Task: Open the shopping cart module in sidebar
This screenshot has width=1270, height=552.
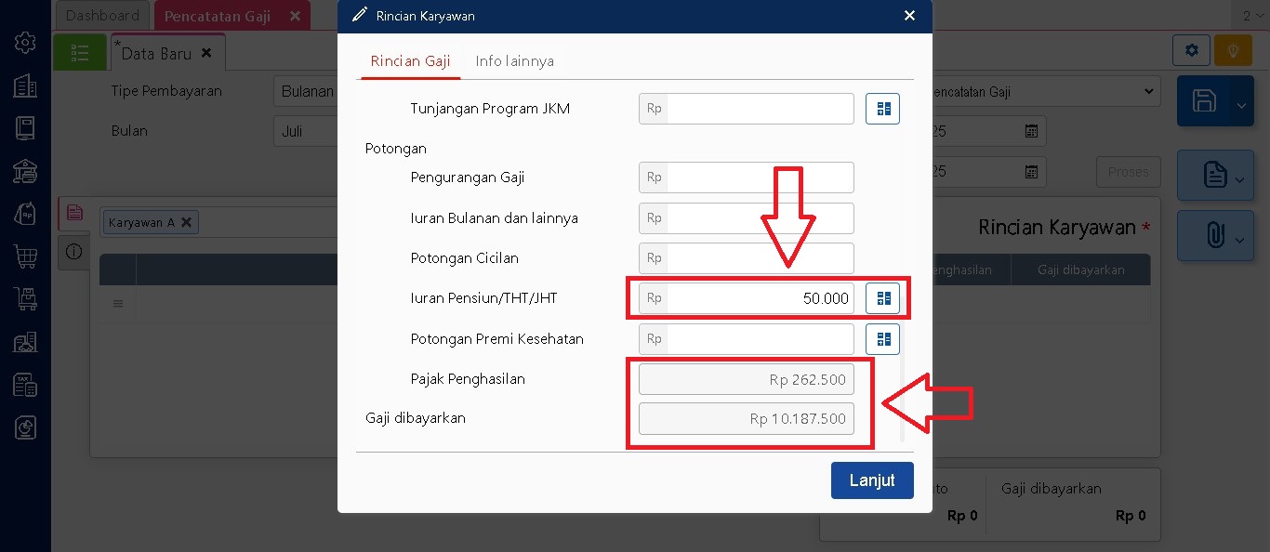Action: point(25,256)
